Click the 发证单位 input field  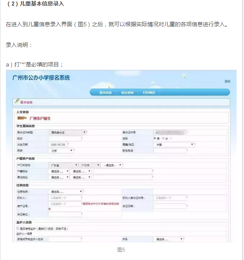[64, 214]
